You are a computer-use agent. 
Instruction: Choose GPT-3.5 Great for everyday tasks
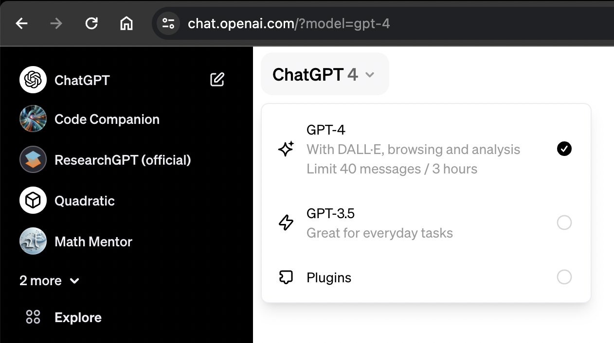pyautogui.click(x=426, y=223)
